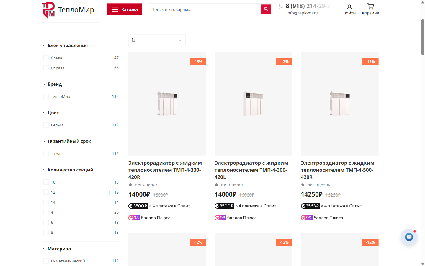
Task: Tick the Белый color checkbox
Action: 46,125
